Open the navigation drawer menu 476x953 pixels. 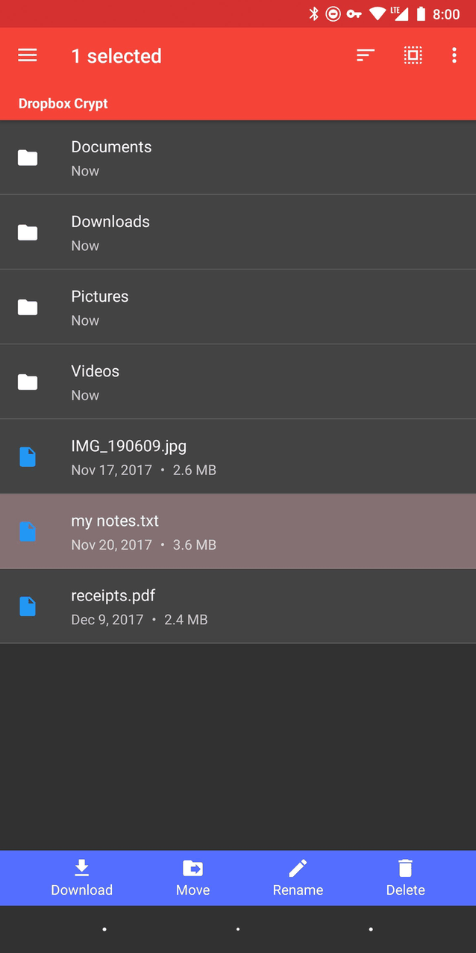point(28,55)
